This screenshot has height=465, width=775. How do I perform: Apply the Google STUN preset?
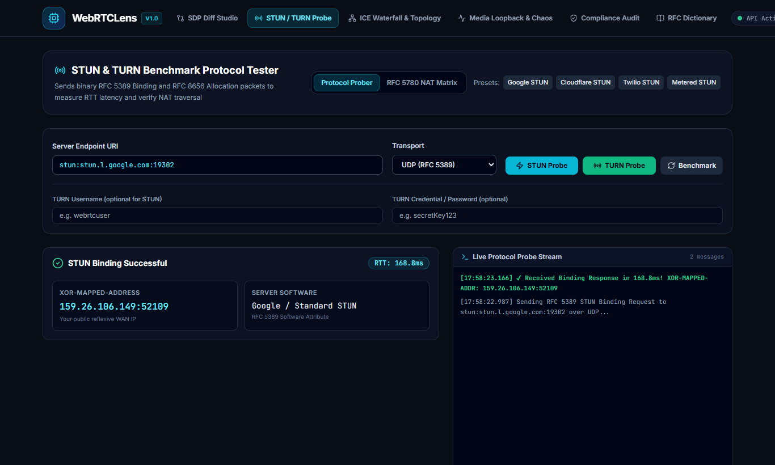coord(528,82)
